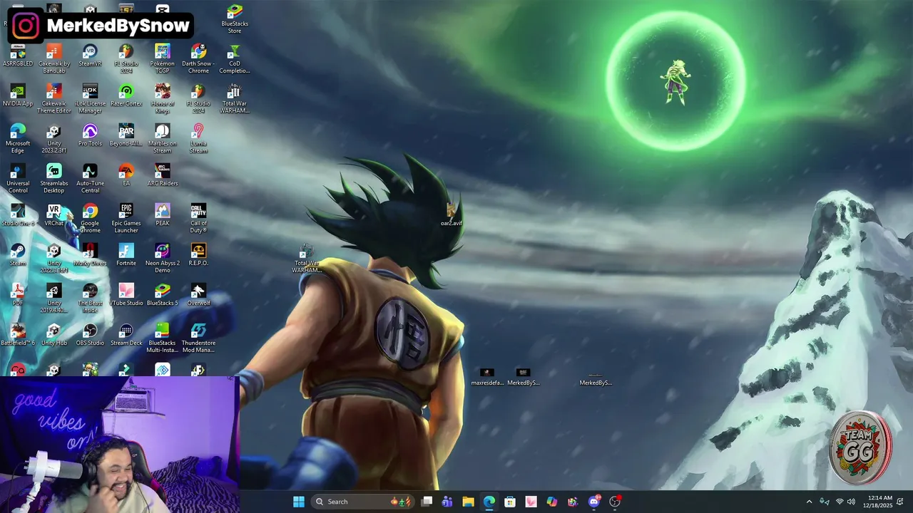Viewport: 913px width, 513px height.
Task: Open the Universal Control shortcut
Action: [x=18, y=179]
